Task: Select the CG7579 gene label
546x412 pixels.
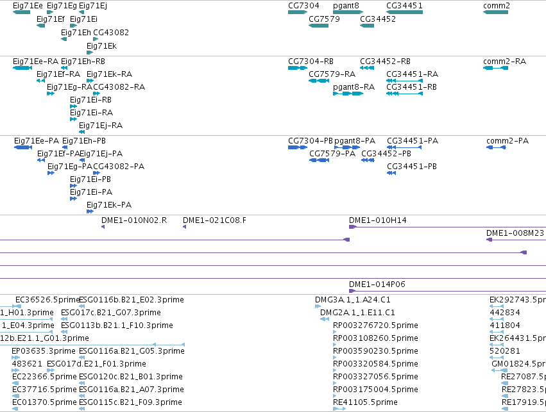Action: (324, 19)
